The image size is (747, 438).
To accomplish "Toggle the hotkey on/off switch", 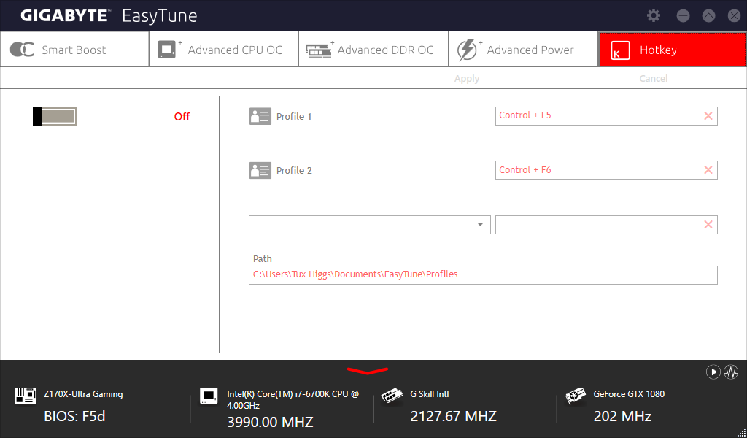I will click(54, 116).
